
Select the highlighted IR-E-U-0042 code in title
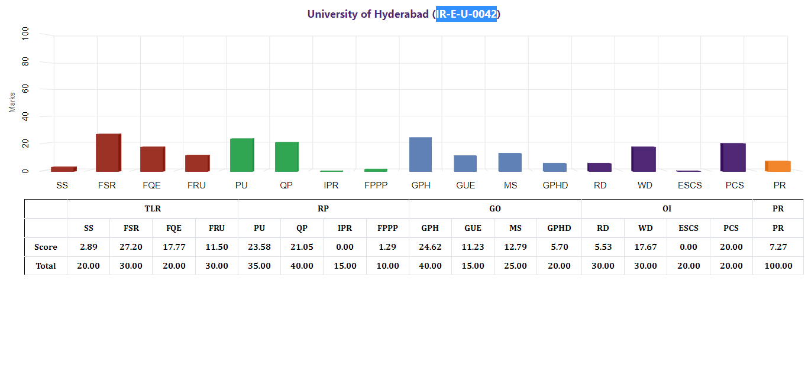point(466,14)
